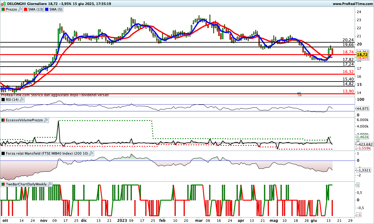Image resolution: width=374 pixels, height=224 pixels.
Task: Click the red SMA (13) color swatch
Action: (x=26, y=9)
